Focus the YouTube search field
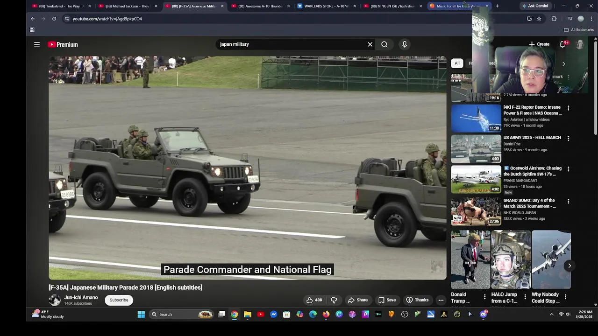The width and height of the screenshot is (598, 336). [292, 44]
